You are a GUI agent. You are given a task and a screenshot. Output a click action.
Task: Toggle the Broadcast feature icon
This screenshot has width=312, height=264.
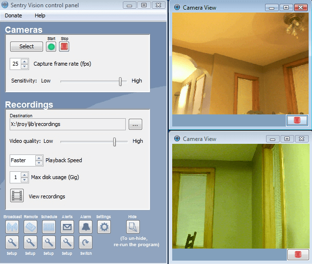(x=12, y=227)
